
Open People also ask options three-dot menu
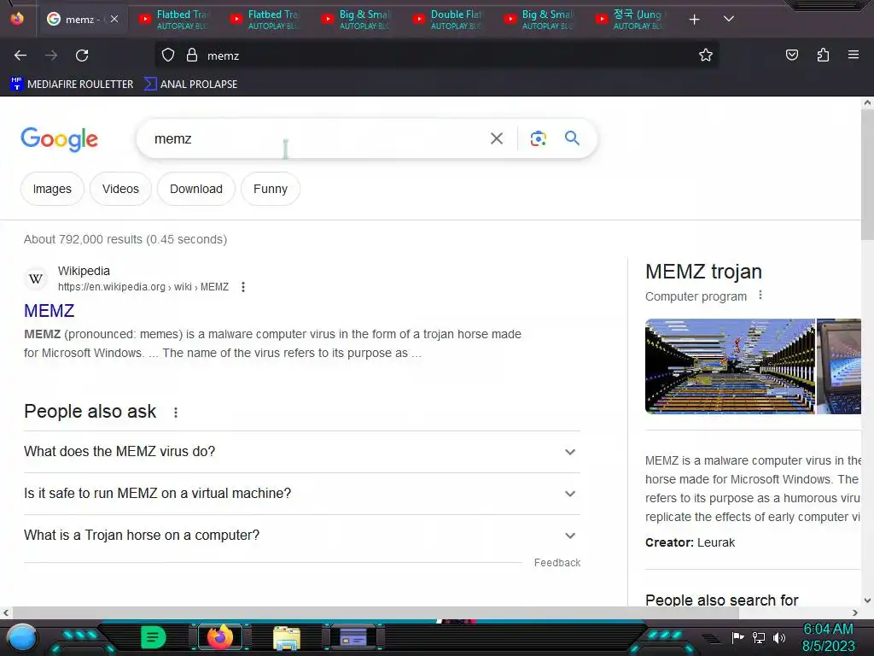[176, 413]
